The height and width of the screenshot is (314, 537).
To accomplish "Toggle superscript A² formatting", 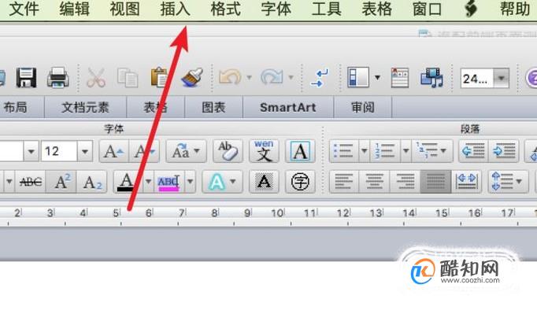I will (61, 182).
